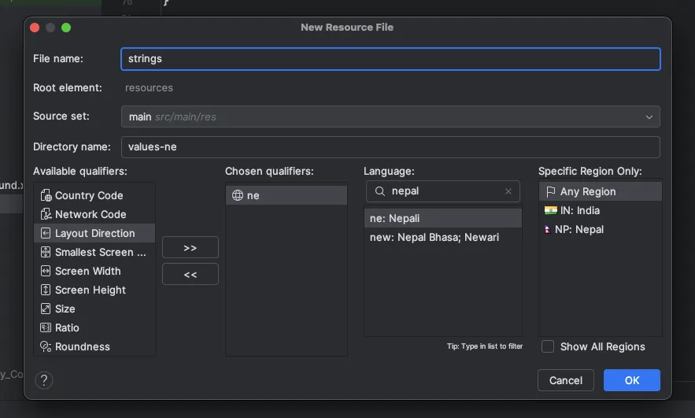
Task: Click the globe icon beside chosen ne qualifier
Action: 238,195
